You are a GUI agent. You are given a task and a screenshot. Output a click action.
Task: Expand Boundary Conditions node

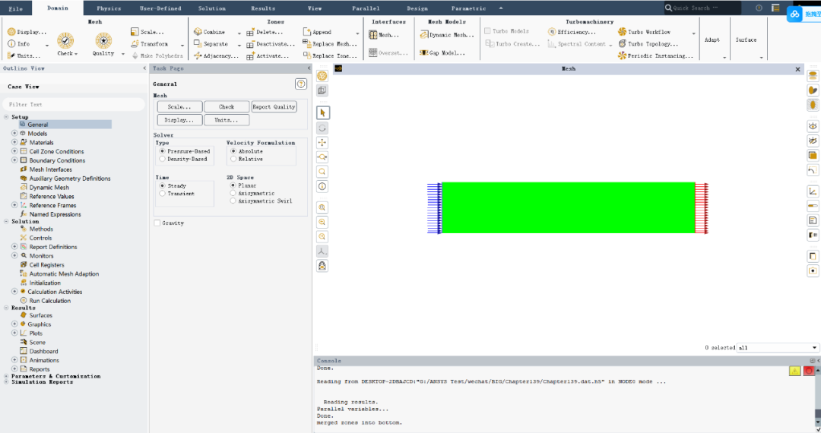tap(14, 160)
